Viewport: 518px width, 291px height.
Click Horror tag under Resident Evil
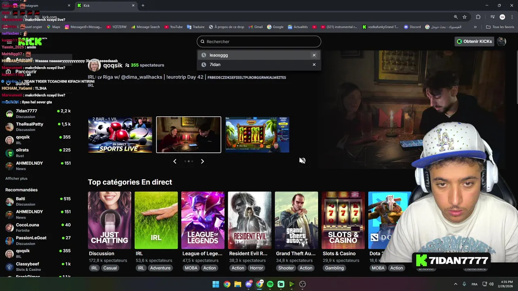point(257,268)
